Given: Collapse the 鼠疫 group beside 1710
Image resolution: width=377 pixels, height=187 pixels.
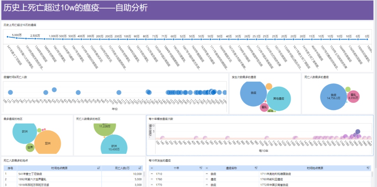Looking at the screenshot, I should tap(207, 174).
